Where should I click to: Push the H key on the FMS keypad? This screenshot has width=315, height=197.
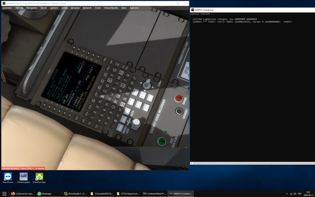tap(107, 104)
